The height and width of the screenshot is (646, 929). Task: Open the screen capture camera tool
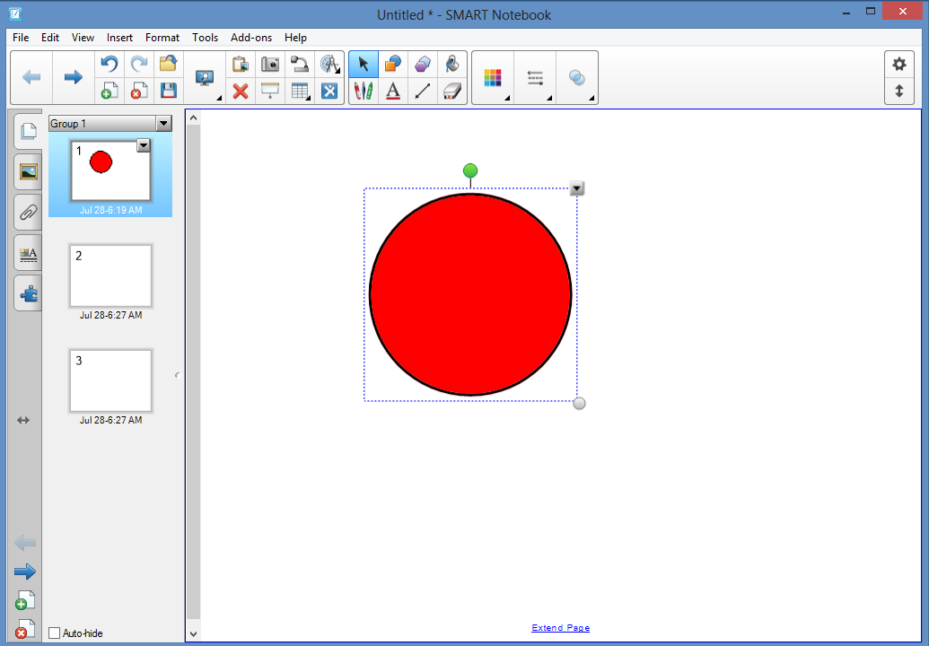click(x=269, y=64)
